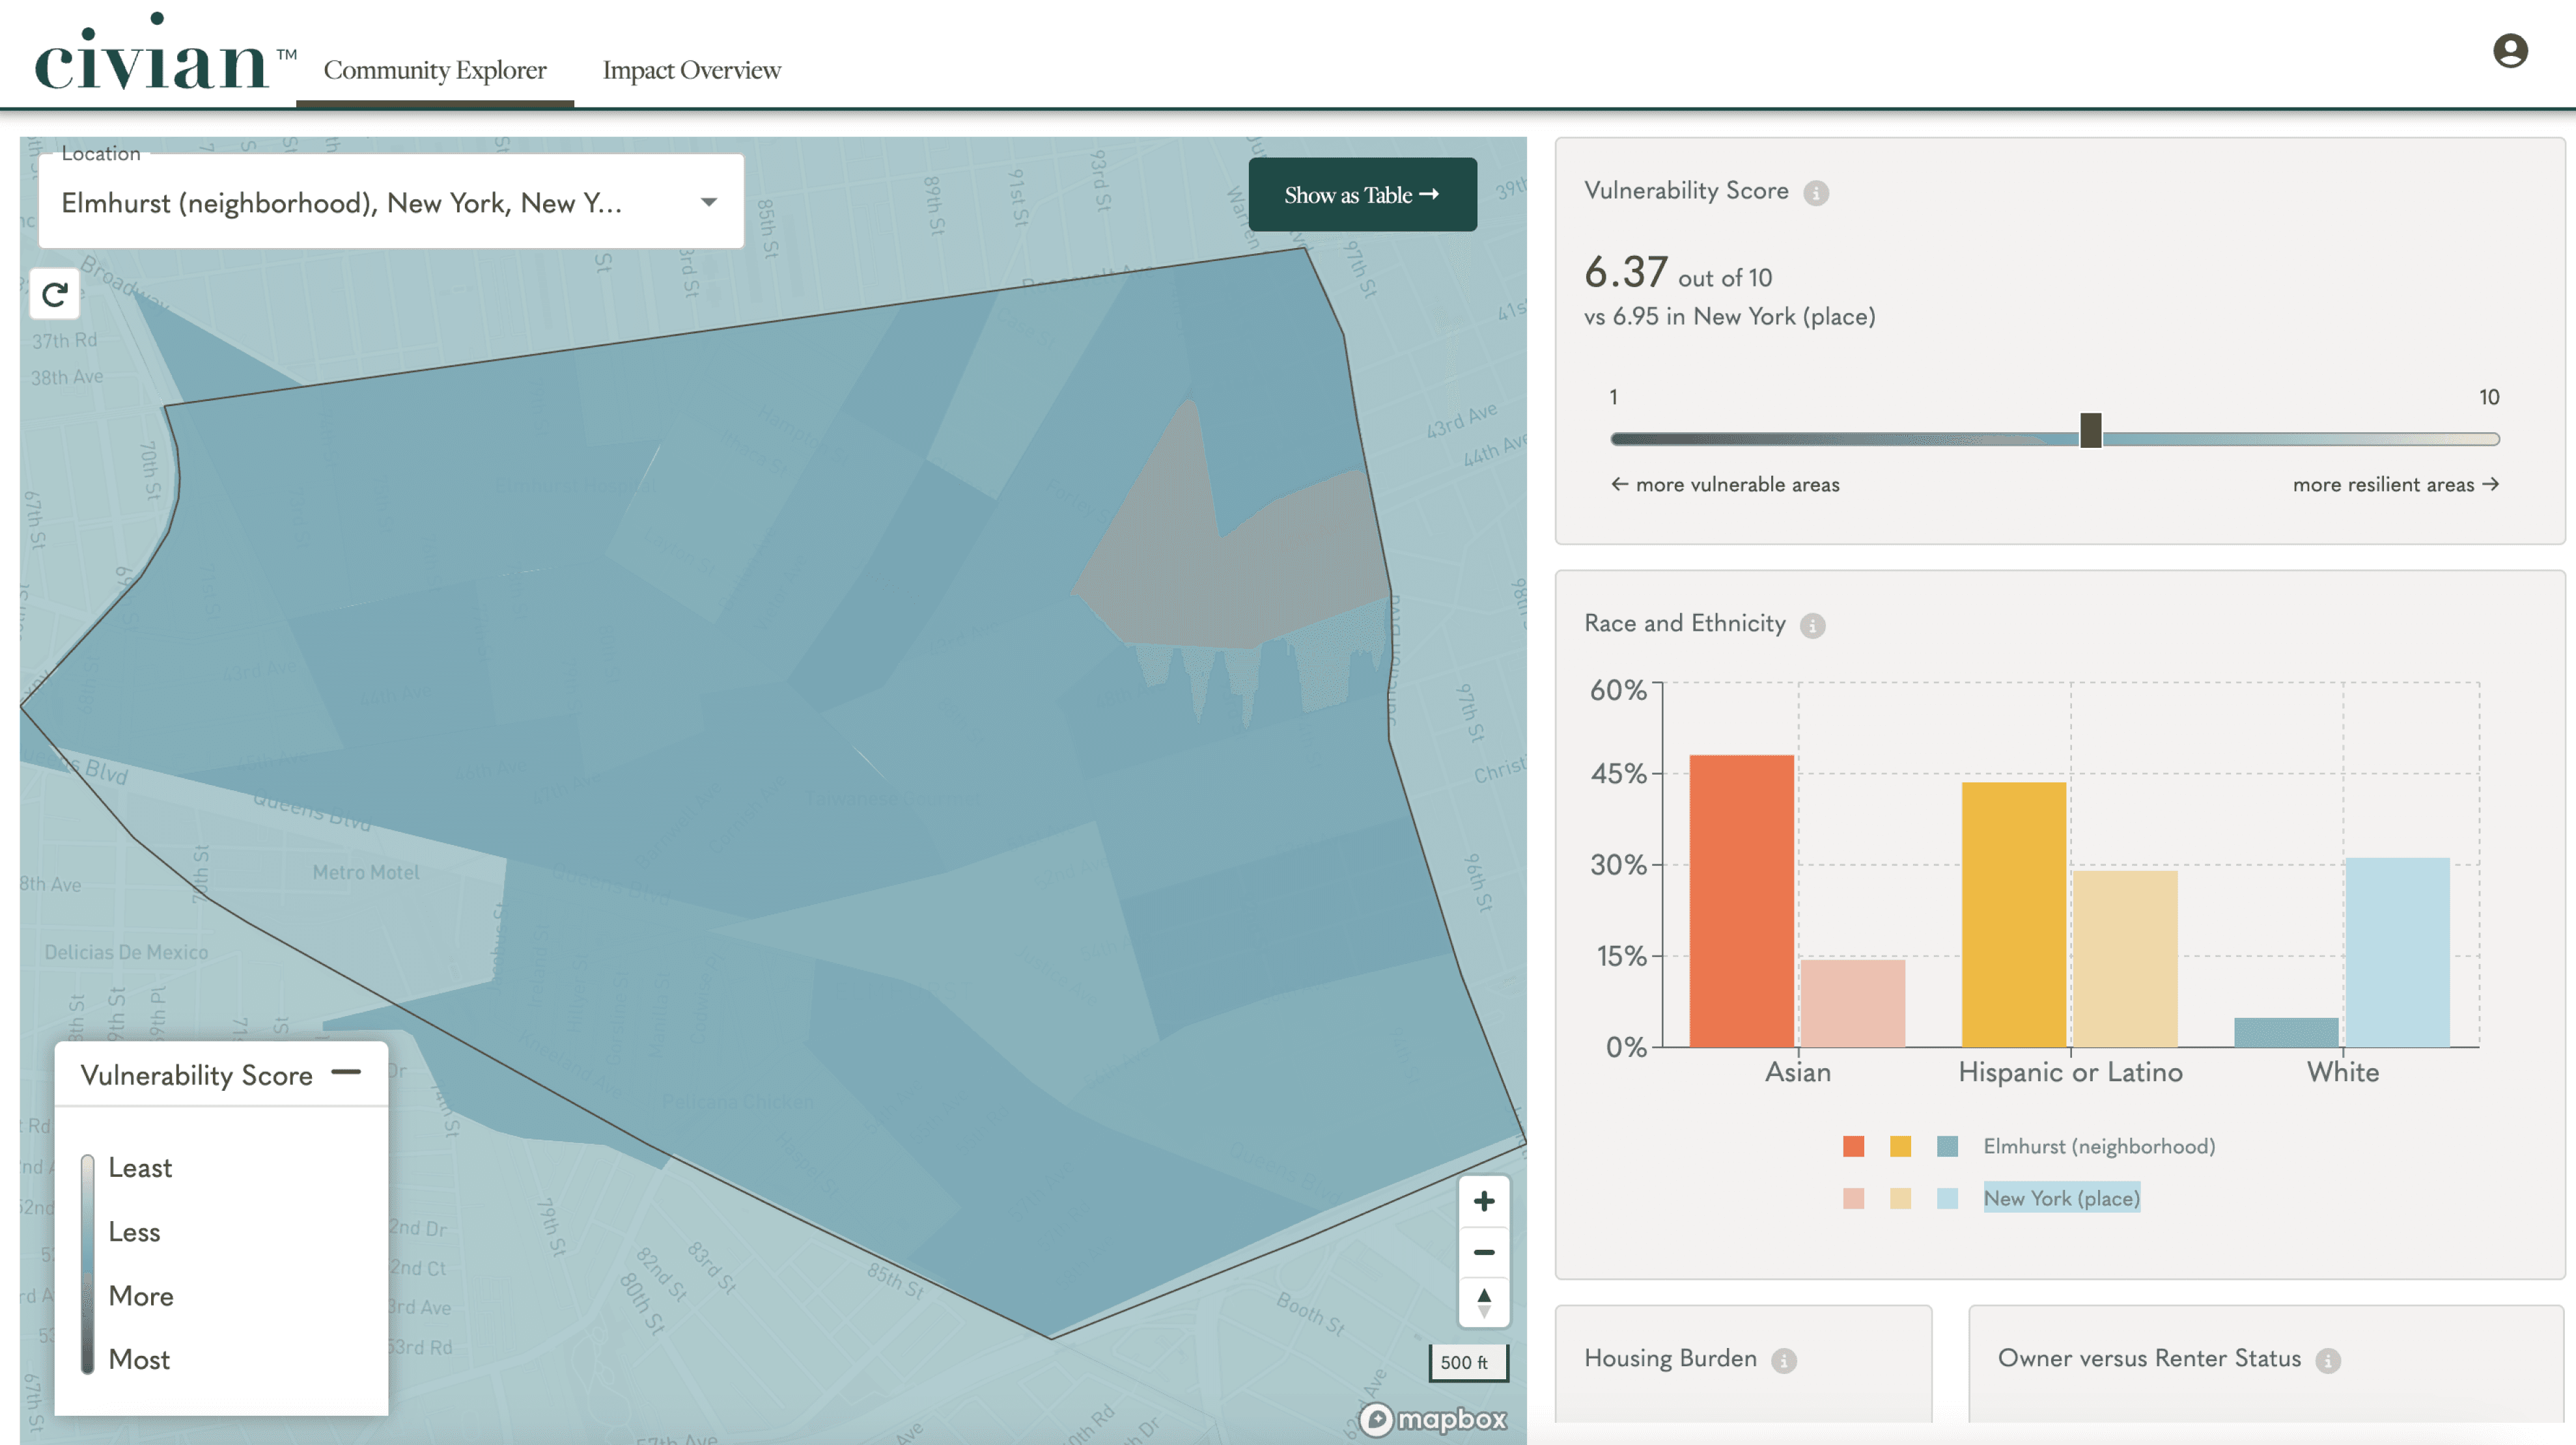
Task: Open Owner versus Renter Status info icon
Action: tap(2328, 1360)
